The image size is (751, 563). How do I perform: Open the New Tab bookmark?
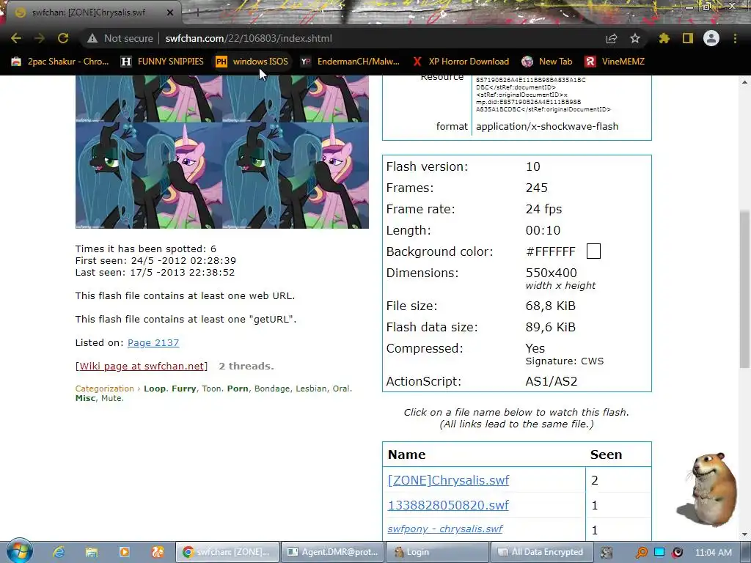pyautogui.click(x=547, y=62)
